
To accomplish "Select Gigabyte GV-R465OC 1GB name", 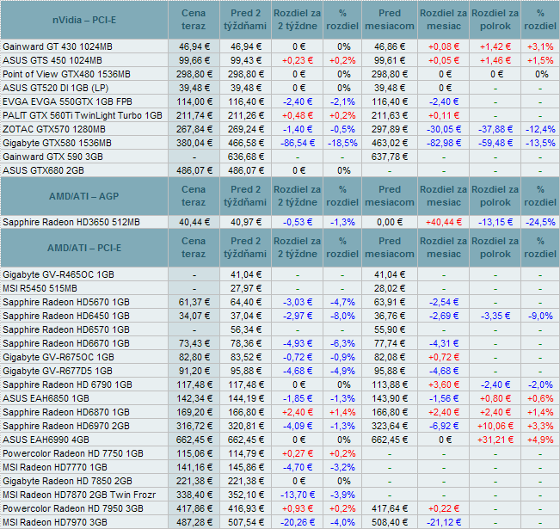I will coord(58,274).
